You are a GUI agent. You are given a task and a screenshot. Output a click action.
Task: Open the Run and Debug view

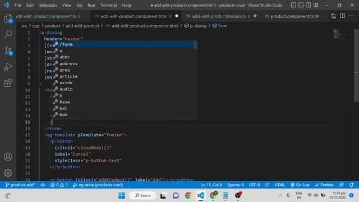coord(8,67)
